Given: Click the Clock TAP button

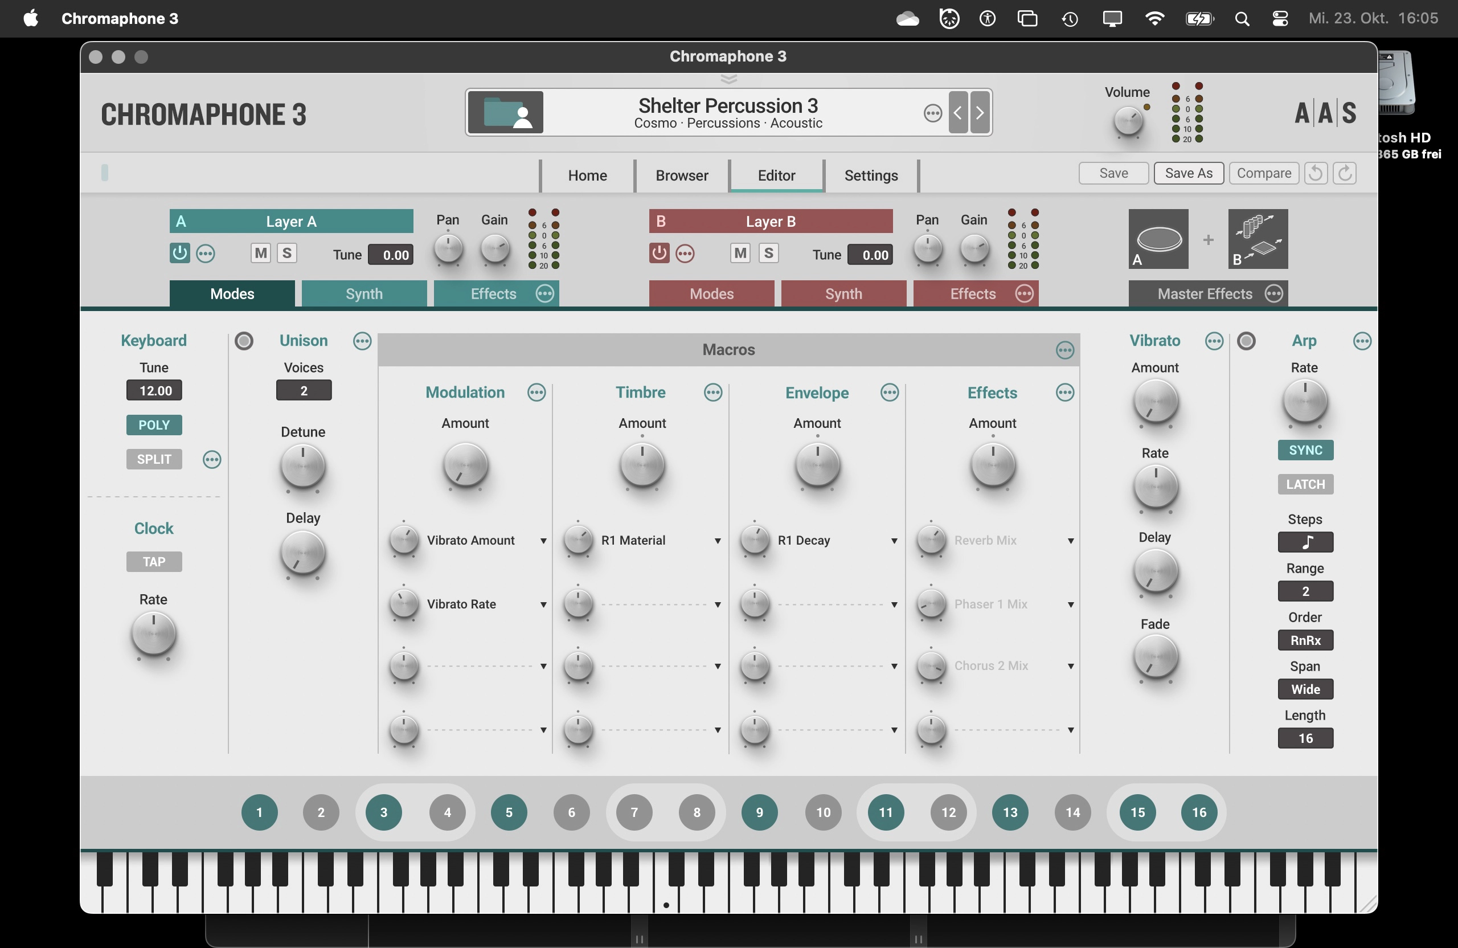Looking at the screenshot, I should [x=154, y=562].
